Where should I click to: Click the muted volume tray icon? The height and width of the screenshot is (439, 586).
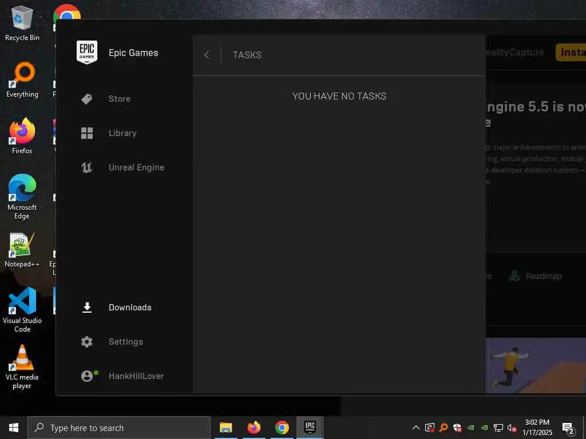click(512, 428)
